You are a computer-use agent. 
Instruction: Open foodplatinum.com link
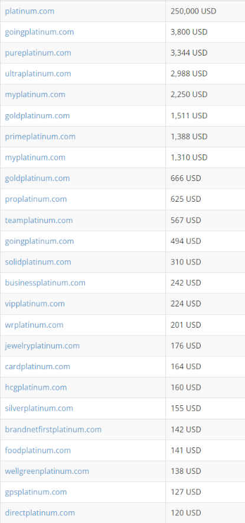tap(38, 450)
